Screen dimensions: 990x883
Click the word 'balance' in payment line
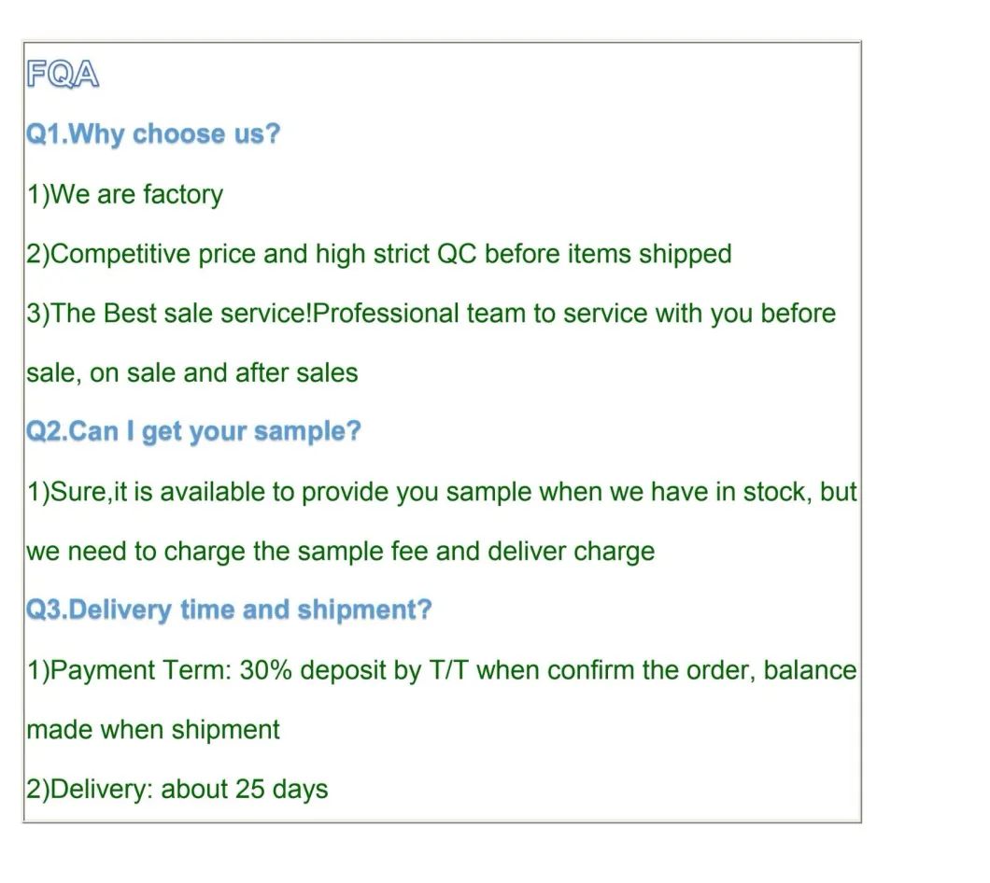(x=810, y=670)
